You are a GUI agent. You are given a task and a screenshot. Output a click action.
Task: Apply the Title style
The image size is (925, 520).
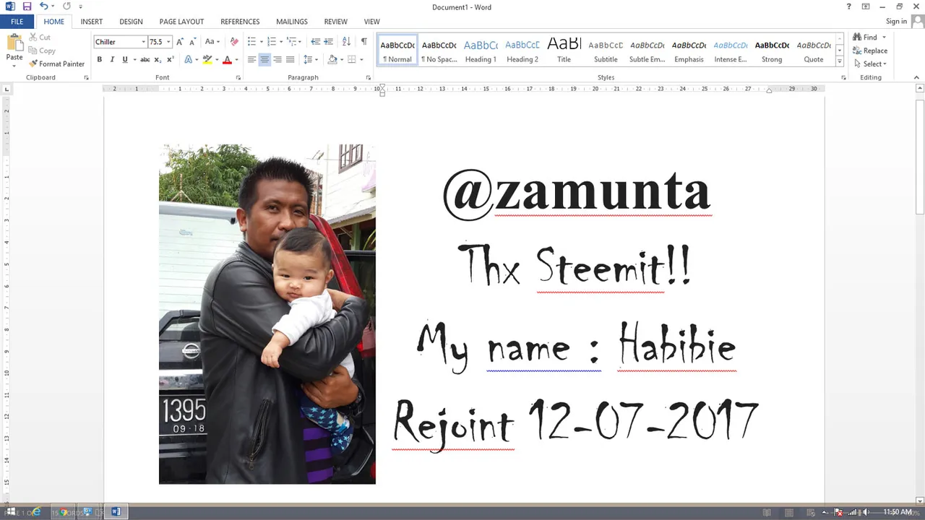point(564,51)
